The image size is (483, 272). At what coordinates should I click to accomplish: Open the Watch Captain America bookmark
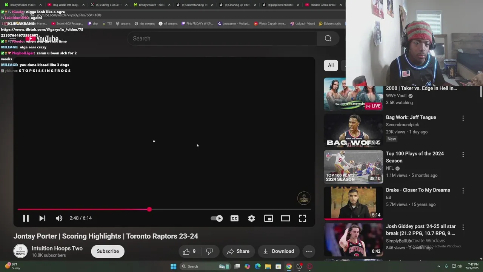pyautogui.click(x=270, y=23)
